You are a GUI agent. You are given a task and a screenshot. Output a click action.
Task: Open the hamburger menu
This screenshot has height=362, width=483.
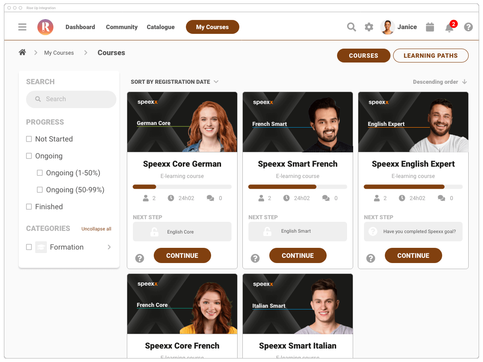[22, 27]
